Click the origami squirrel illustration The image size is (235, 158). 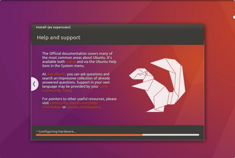point(157,85)
